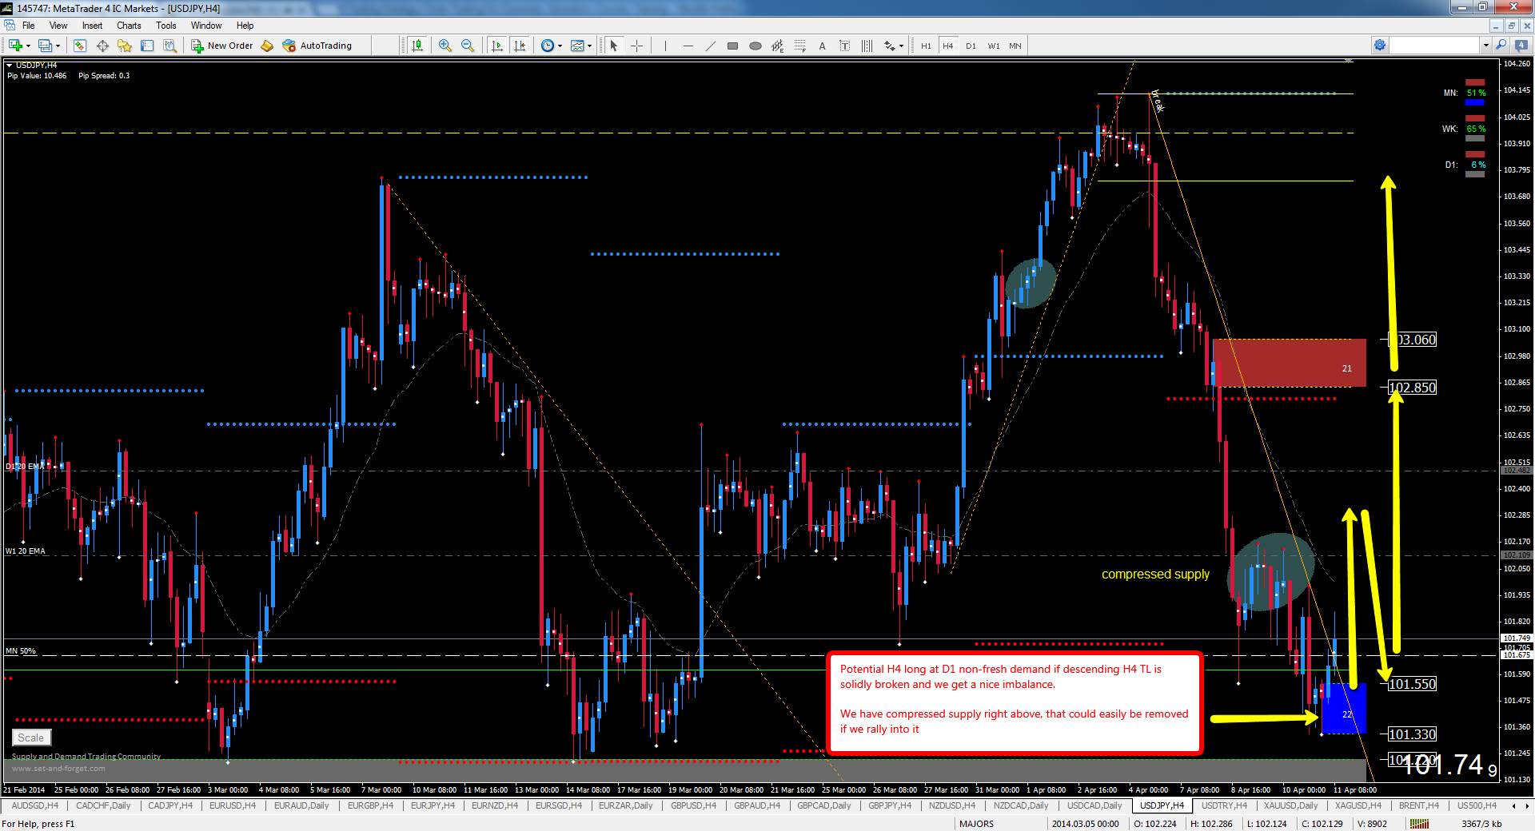Expand the search box dropdown arrow

point(1485,46)
